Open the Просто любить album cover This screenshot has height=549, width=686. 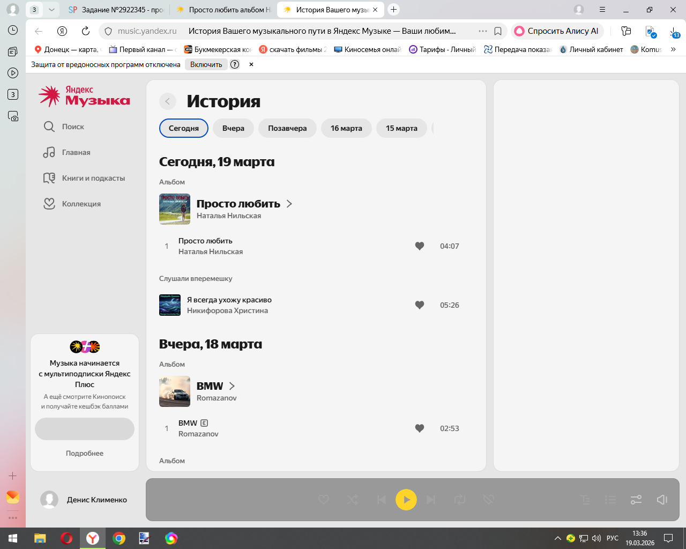tap(175, 209)
